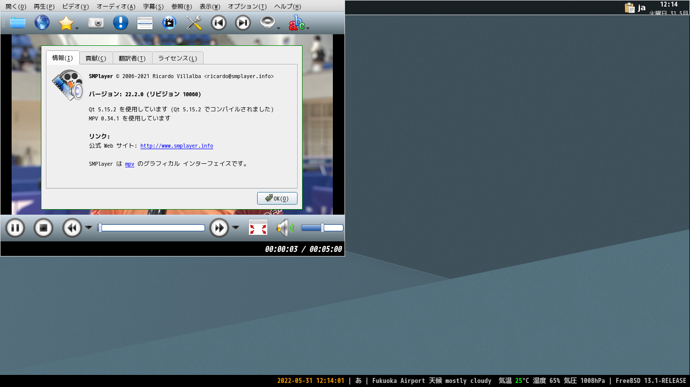The height and width of the screenshot is (387, 690).
Task: Expand the subtitle track dropdown arrow
Action: pos(308,28)
